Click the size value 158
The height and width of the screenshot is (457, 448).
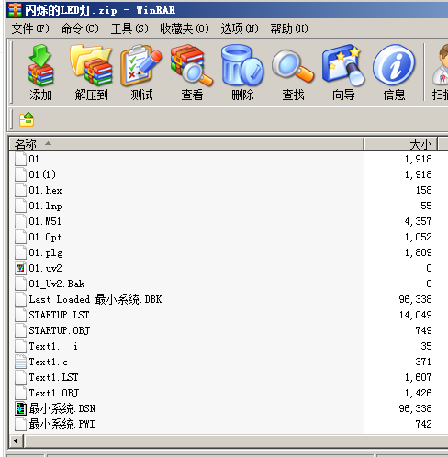(x=423, y=190)
